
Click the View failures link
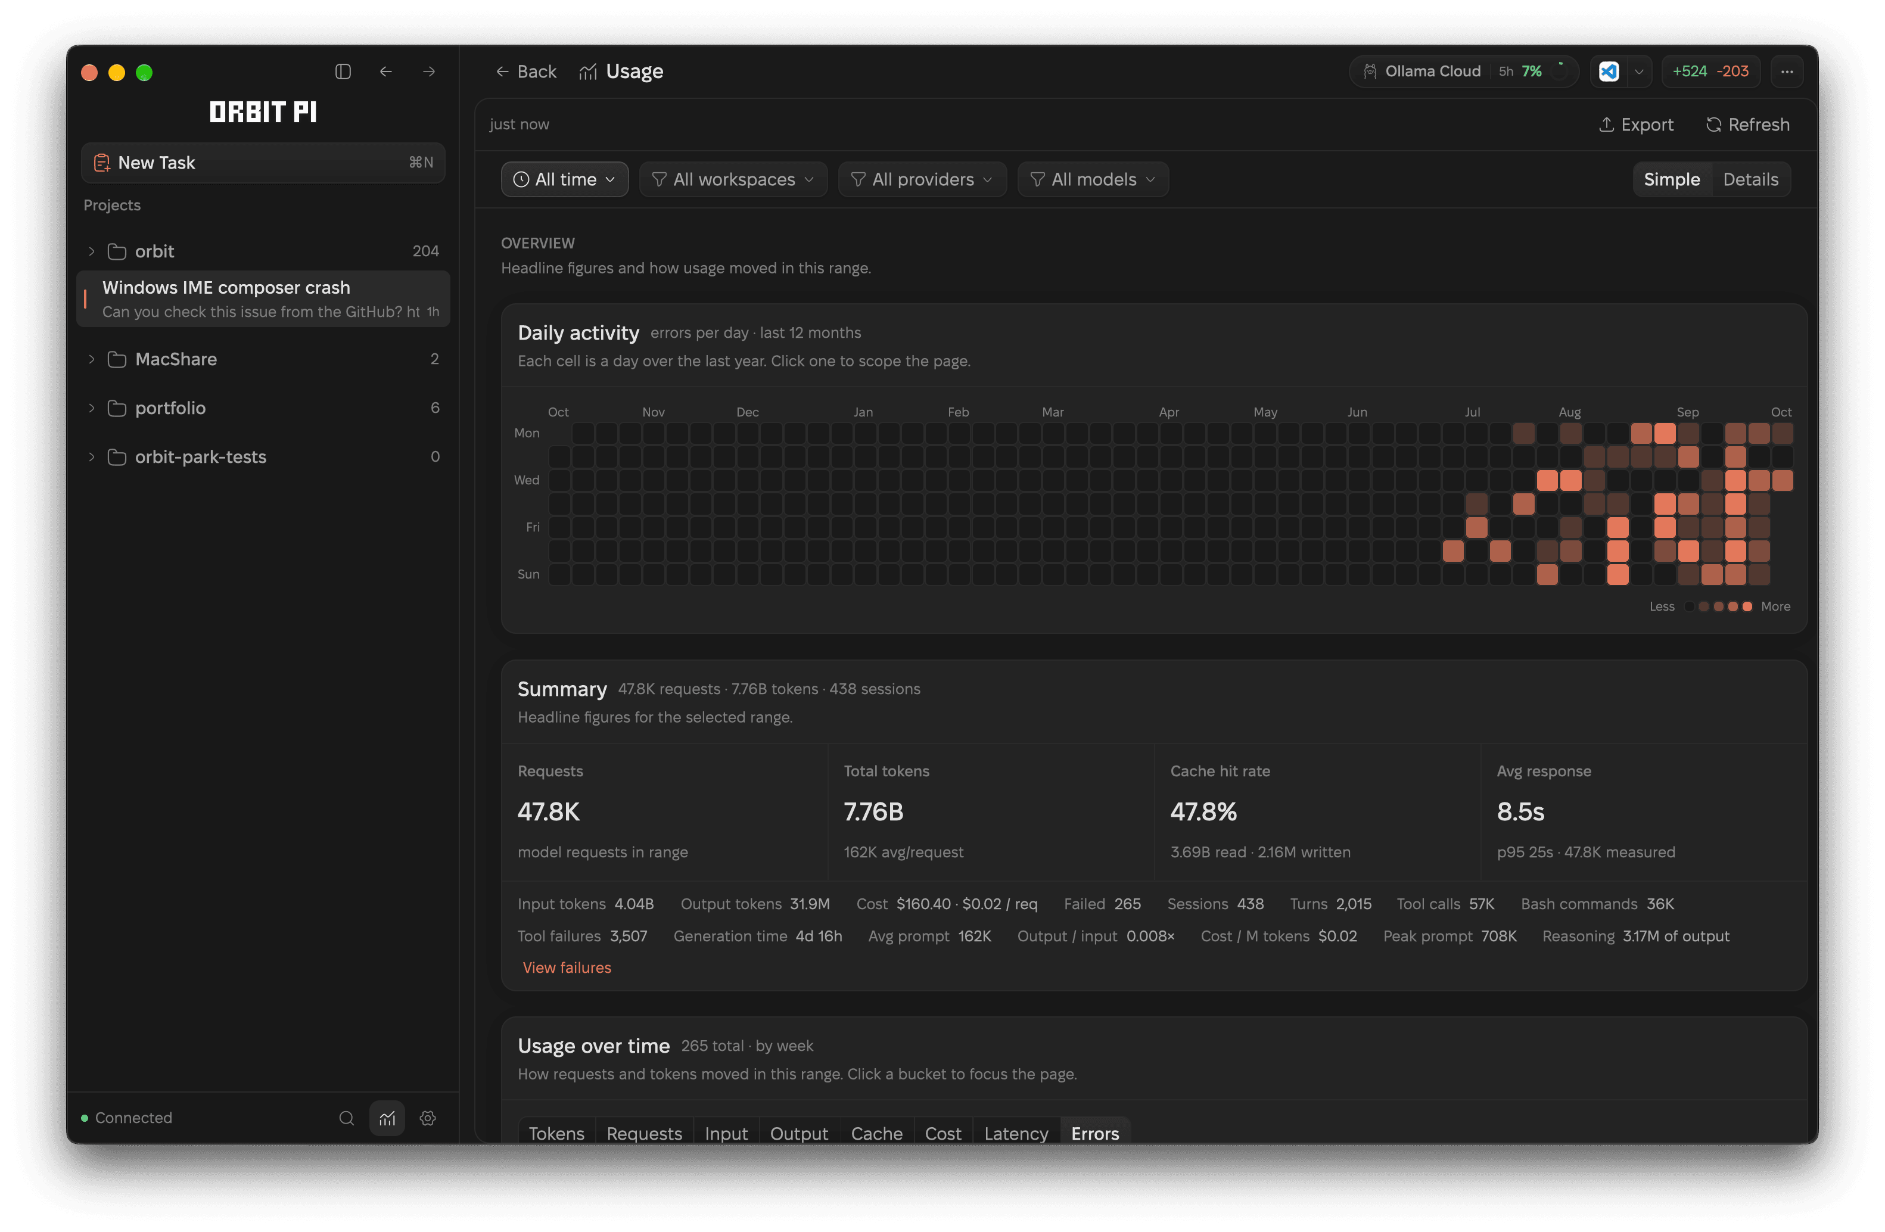(x=567, y=967)
